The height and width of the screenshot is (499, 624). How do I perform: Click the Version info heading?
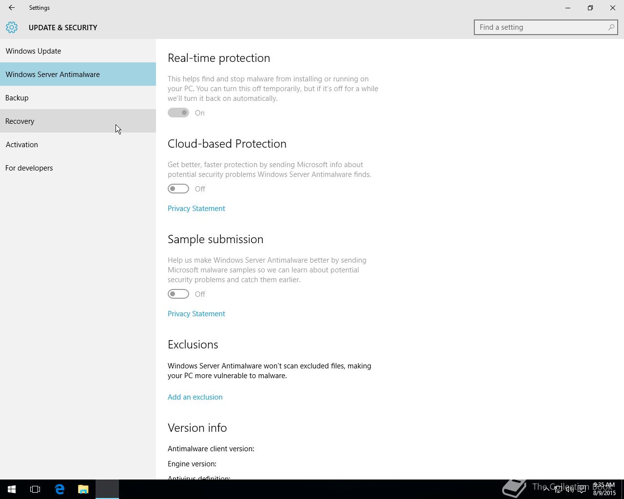[x=197, y=428]
